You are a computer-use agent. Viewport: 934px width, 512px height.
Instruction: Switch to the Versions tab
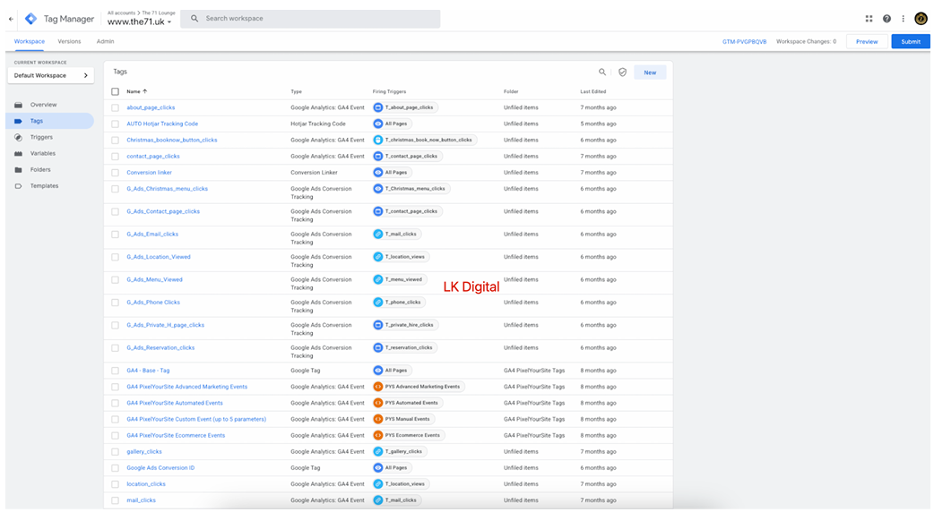pos(69,42)
